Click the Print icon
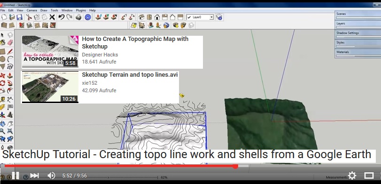 [78, 17]
